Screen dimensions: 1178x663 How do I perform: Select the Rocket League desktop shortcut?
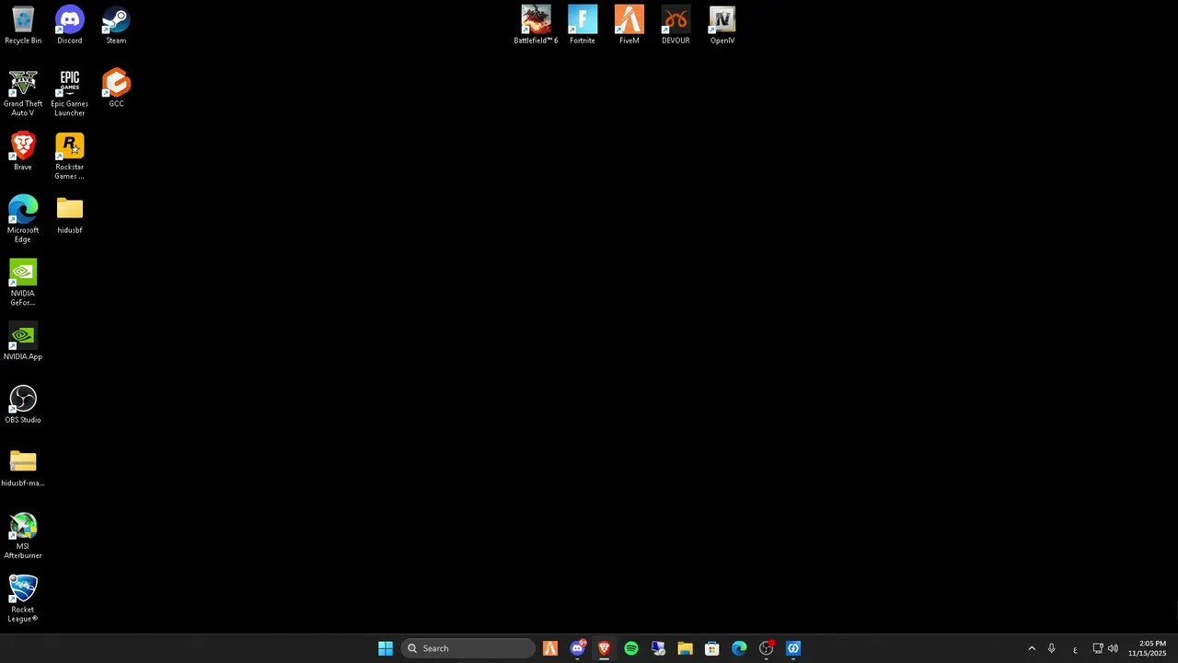click(23, 599)
